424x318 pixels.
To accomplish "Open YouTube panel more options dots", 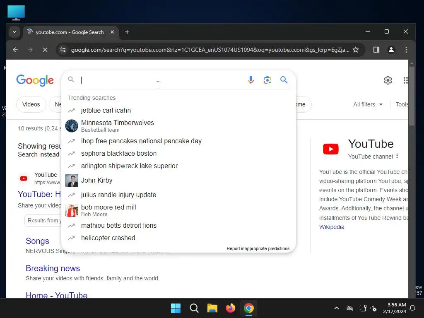I will tap(397, 156).
